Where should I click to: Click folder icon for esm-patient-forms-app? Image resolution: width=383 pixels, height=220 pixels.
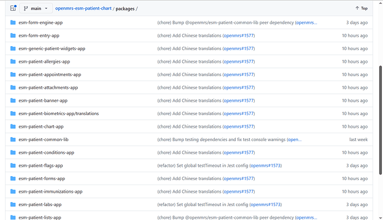point(13,178)
